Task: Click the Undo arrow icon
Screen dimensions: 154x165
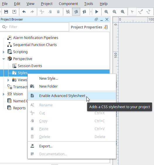Action: (x=24, y=12)
